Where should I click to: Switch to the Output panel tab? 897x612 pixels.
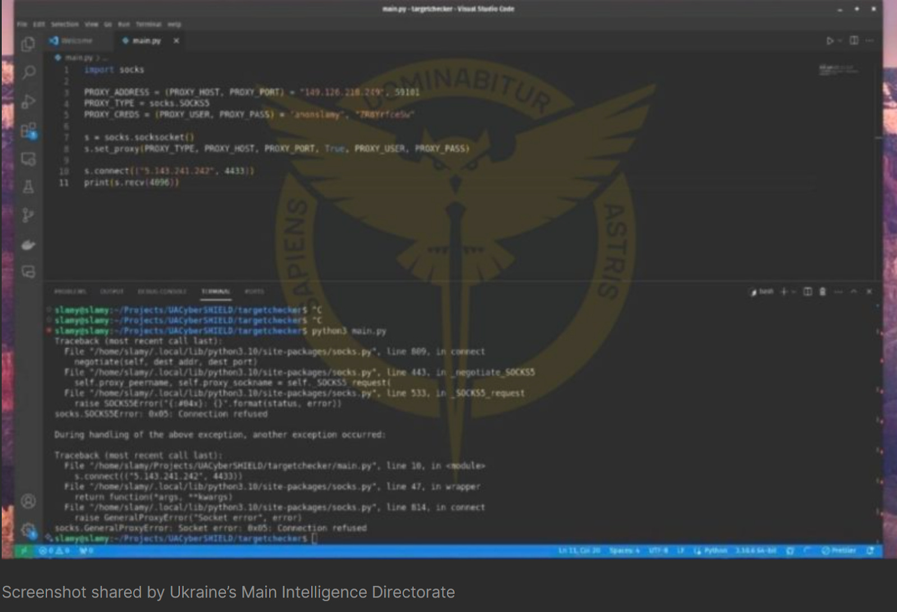(x=112, y=291)
